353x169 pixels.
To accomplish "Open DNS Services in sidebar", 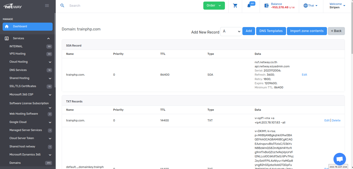I will point(18,70).
